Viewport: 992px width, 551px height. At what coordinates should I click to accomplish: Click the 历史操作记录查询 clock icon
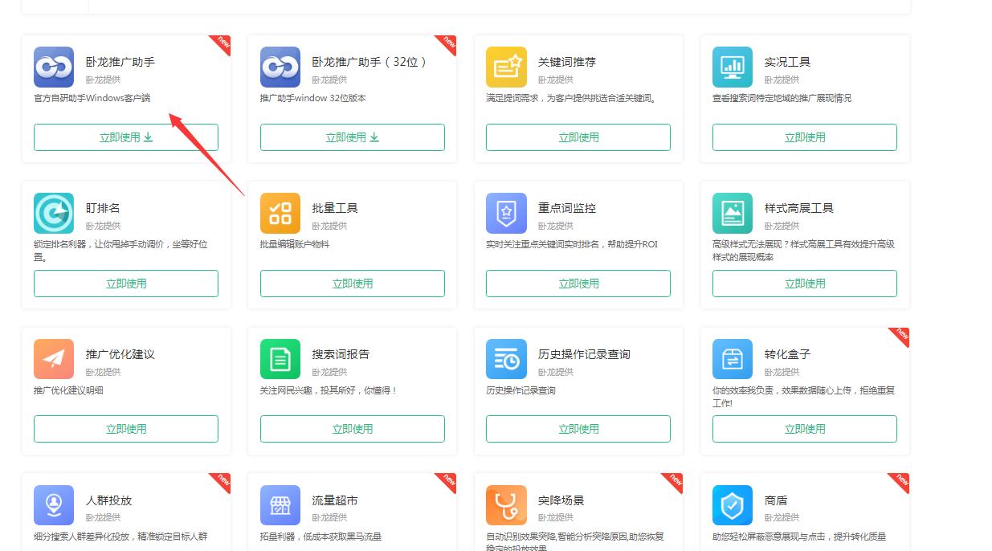506,359
